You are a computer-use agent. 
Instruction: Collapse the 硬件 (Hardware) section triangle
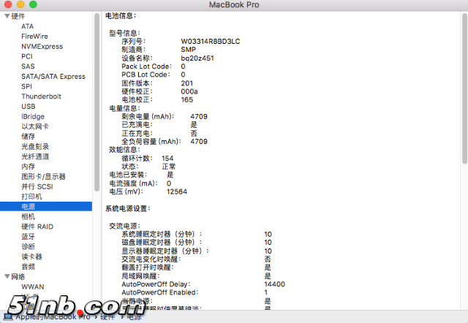point(7,16)
